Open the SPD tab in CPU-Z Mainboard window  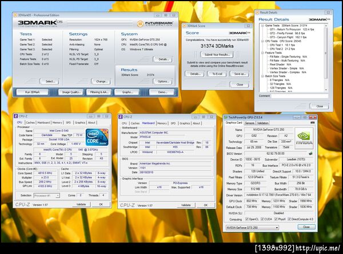173,123
